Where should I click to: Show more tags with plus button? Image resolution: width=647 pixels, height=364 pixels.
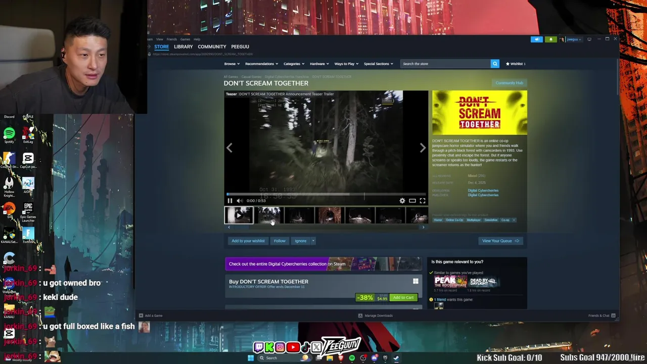pyautogui.click(x=514, y=220)
